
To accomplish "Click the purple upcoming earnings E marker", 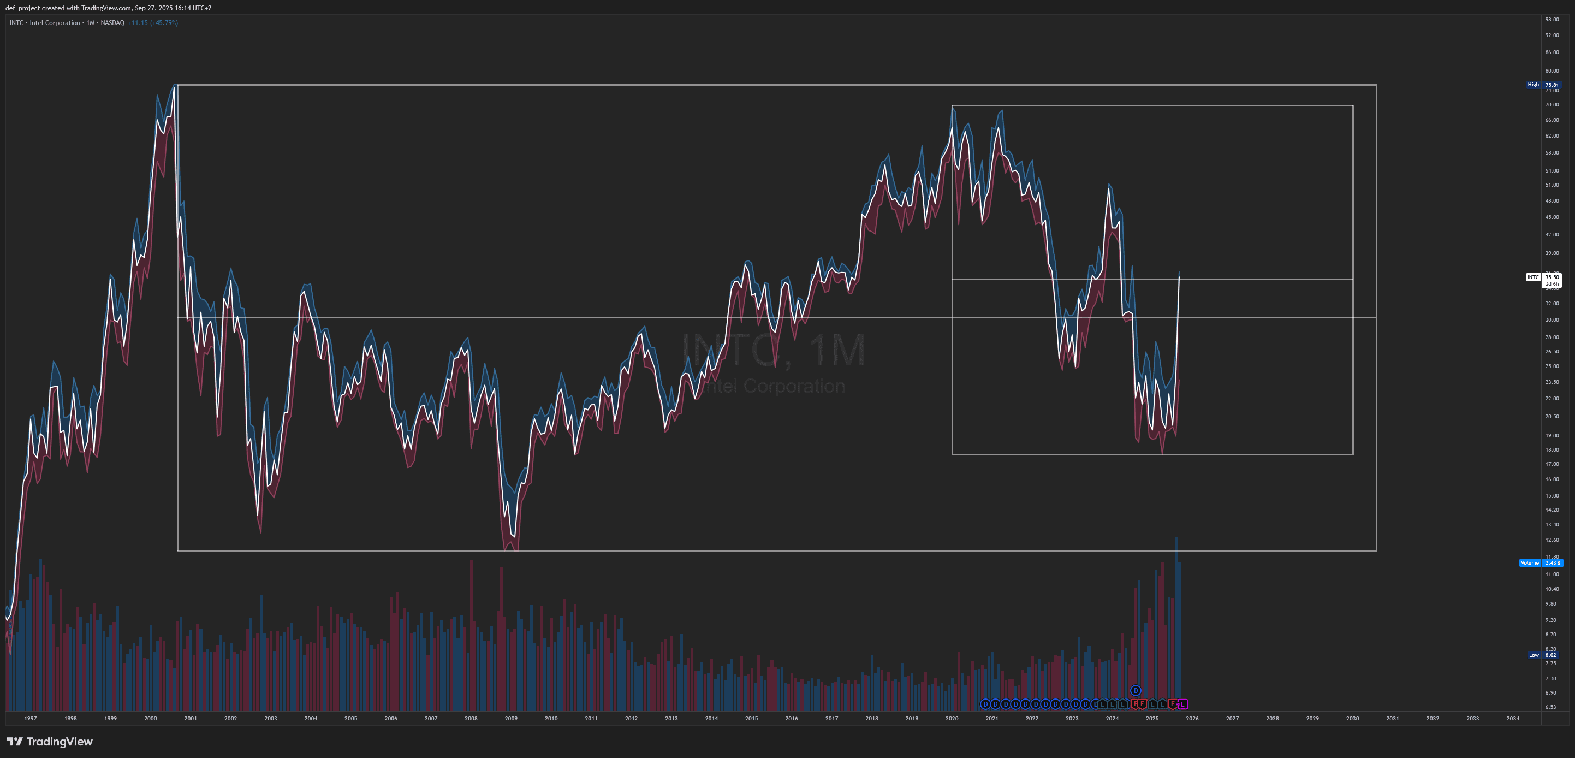I will tap(1182, 704).
